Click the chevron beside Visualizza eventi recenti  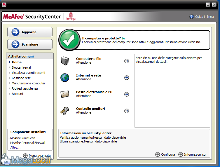9,73
